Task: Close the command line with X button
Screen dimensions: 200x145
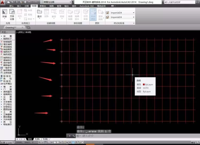Action: coord(70,136)
